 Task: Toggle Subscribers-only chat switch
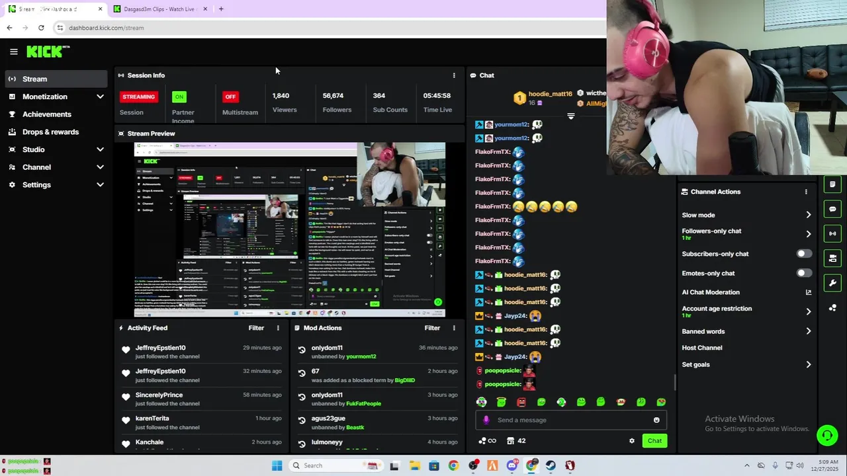tap(804, 254)
